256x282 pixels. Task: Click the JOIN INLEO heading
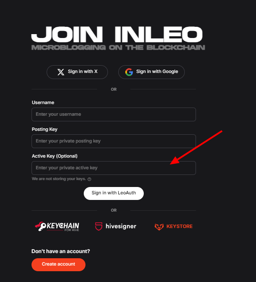point(117,35)
